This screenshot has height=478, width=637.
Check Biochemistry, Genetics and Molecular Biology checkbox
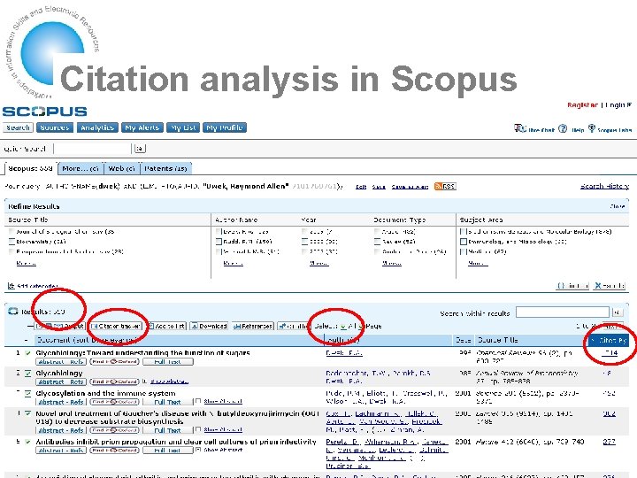pyautogui.click(x=463, y=232)
